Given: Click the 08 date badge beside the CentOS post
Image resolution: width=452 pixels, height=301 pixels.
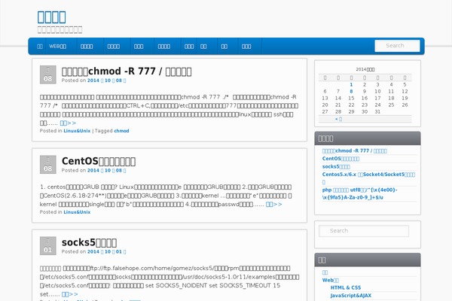Looking at the screenshot, I should (x=48, y=165).
